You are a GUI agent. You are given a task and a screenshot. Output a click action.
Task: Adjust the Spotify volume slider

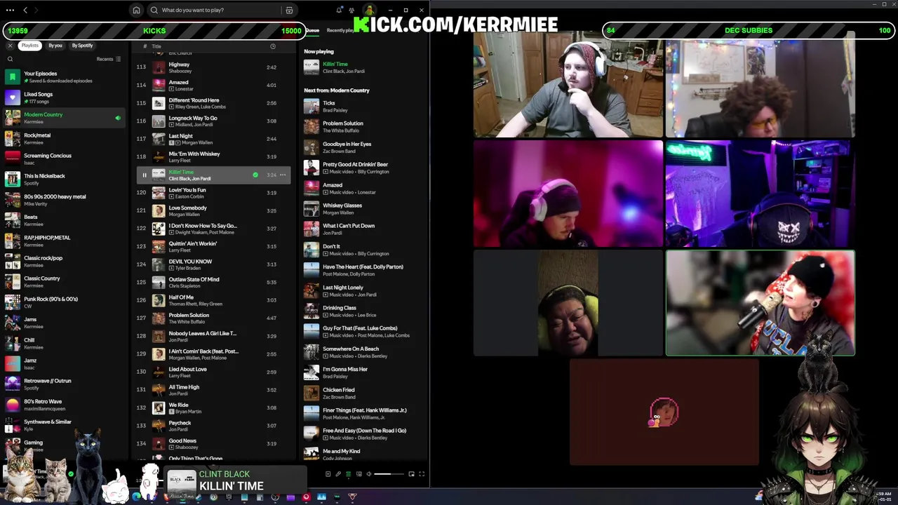389,474
